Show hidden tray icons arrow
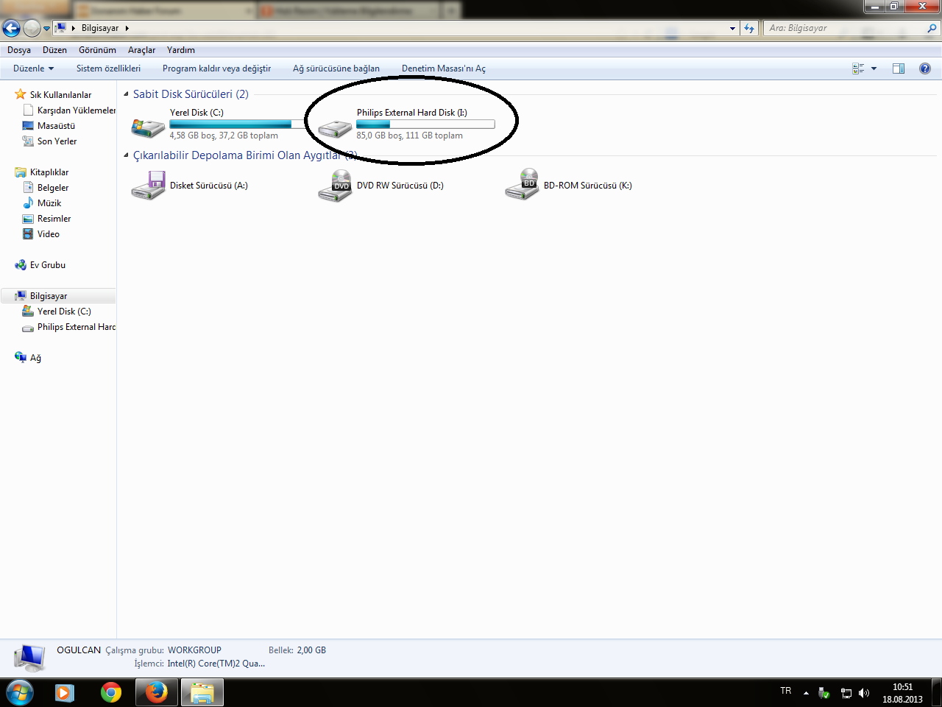942x707 pixels. (x=806, y=693)
